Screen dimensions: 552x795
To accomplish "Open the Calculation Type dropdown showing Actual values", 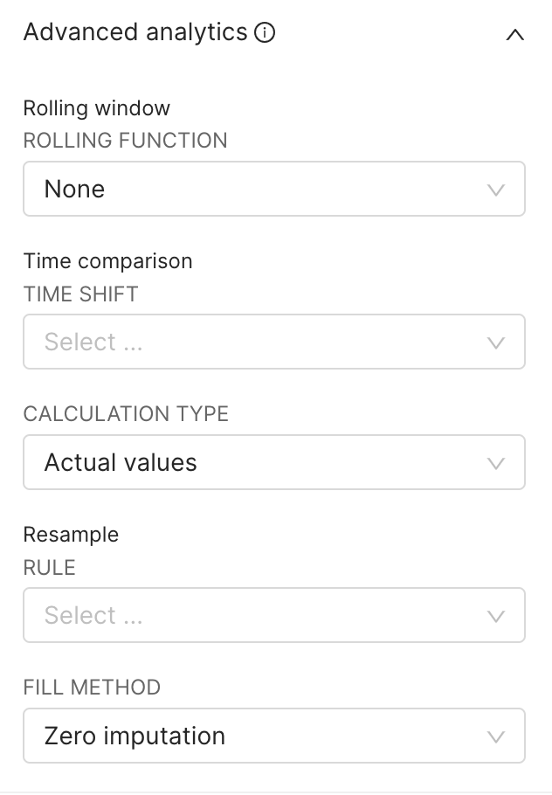I will (x=274, y=462).
